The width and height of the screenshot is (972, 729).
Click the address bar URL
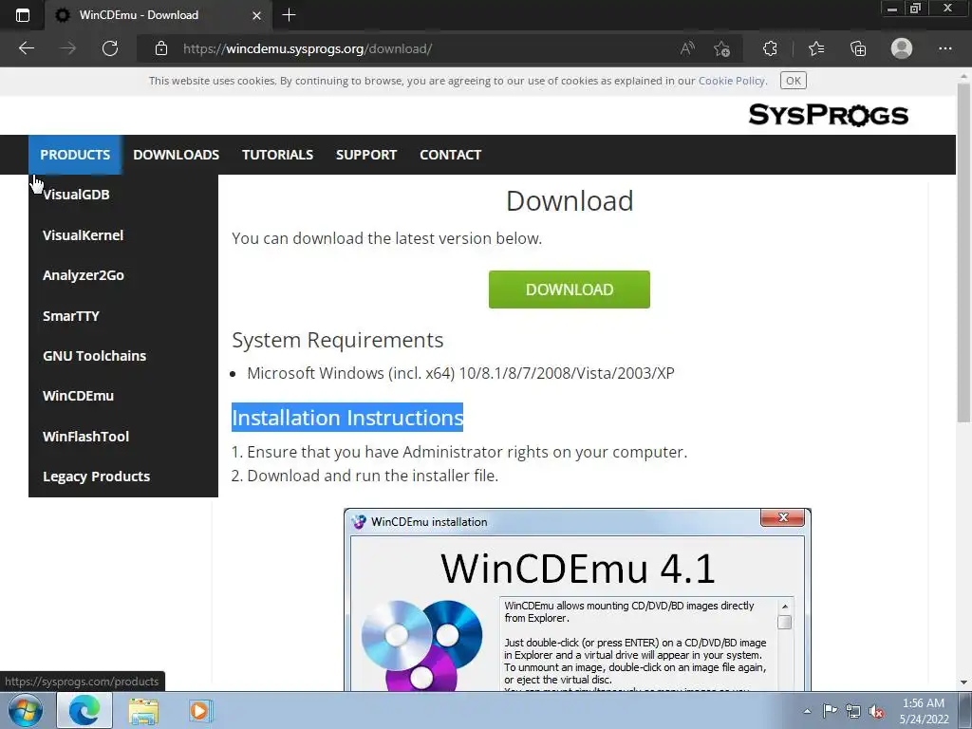(x=308, y=48)
